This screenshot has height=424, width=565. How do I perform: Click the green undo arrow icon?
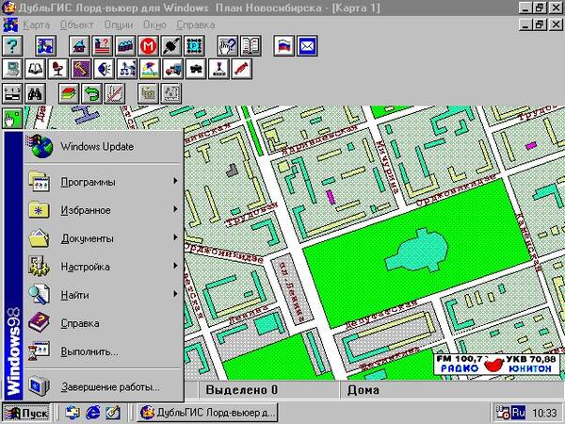point(91,93)
